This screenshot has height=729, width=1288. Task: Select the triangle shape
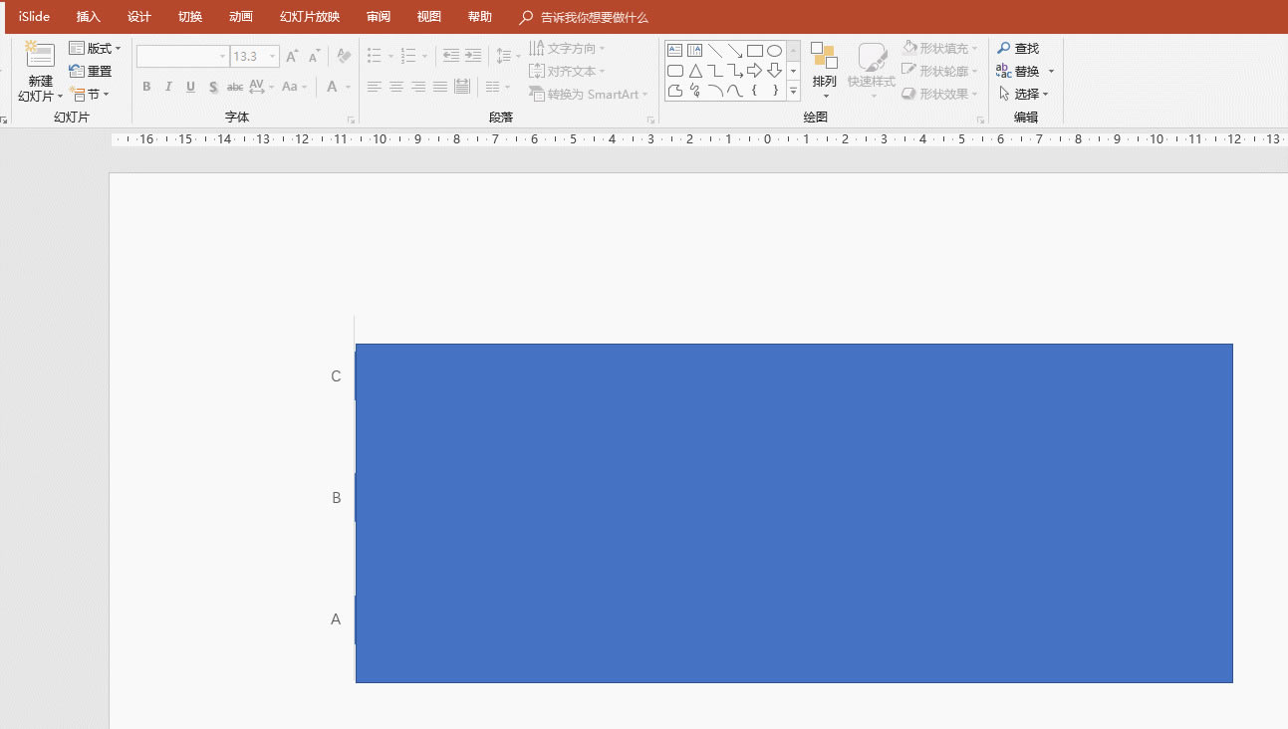coord(695,71)
